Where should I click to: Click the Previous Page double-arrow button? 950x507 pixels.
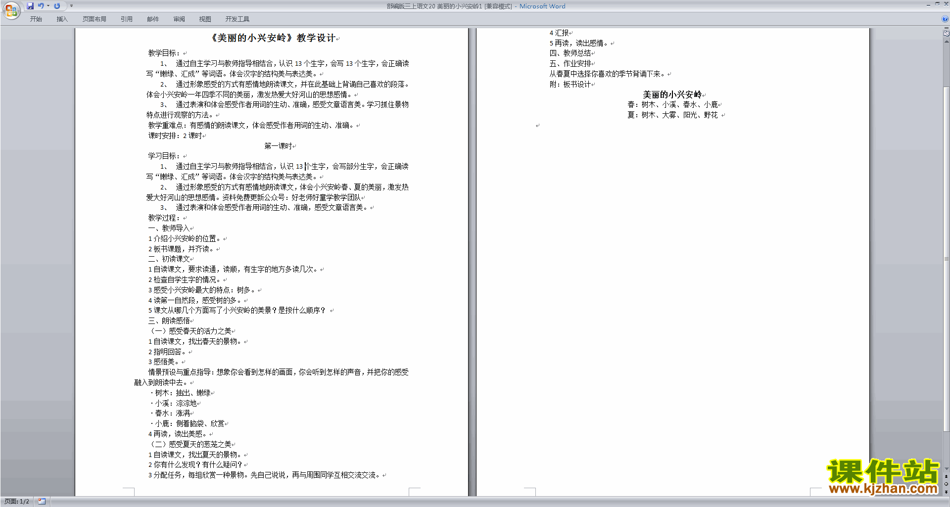pyautogui.click(x=946, y=476)
